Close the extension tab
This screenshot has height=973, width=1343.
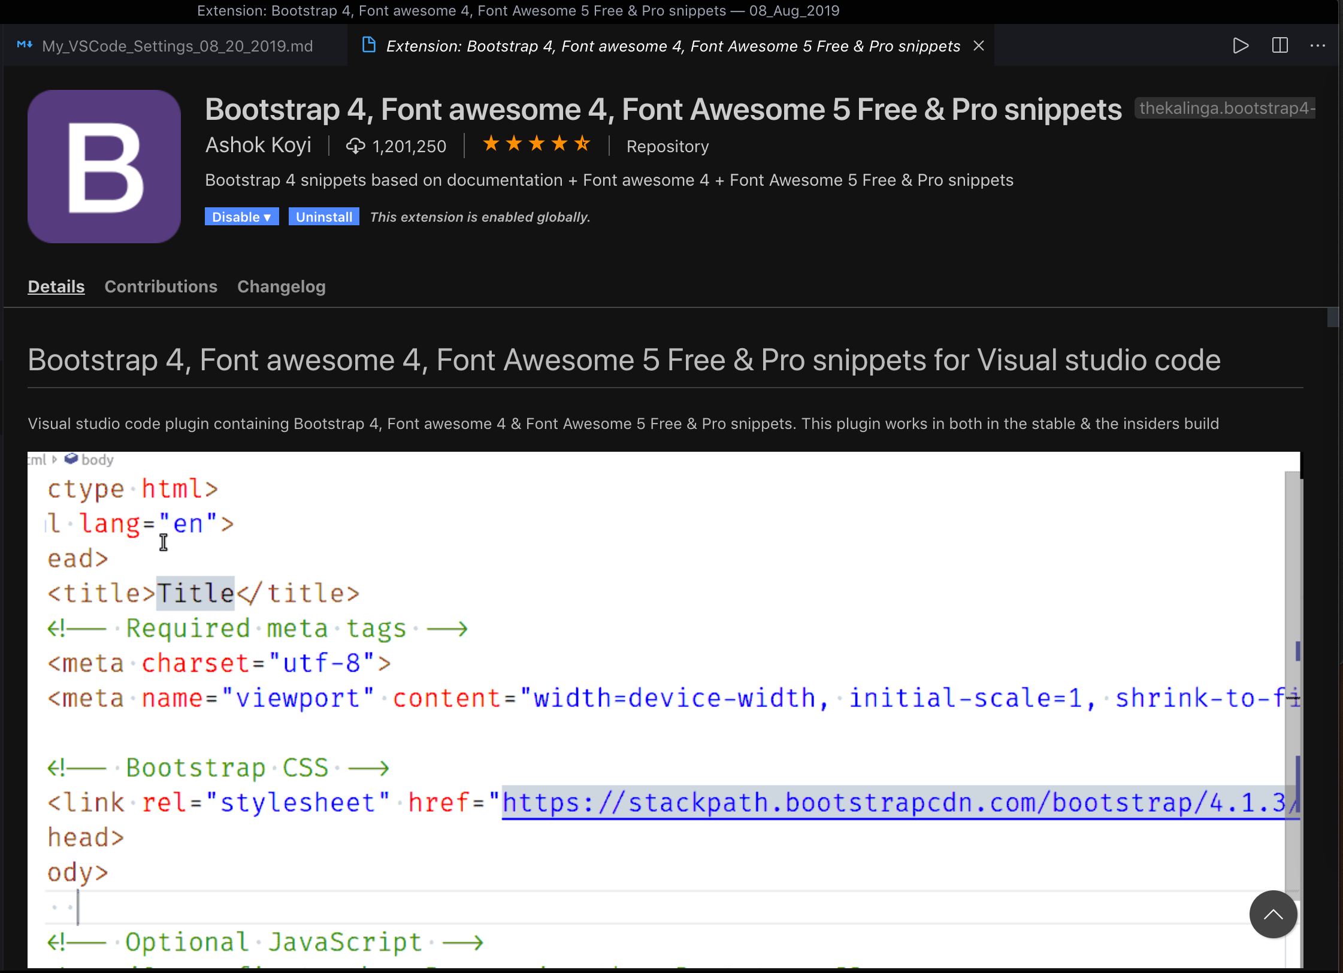point(978,46)
